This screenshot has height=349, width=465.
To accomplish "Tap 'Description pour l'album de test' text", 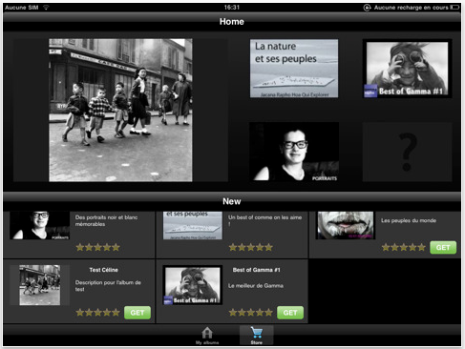I will pyautogui.click(x=108, y=286).
